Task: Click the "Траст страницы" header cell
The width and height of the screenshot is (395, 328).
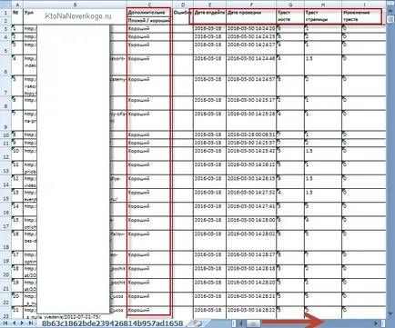Action: click(323, 16)
